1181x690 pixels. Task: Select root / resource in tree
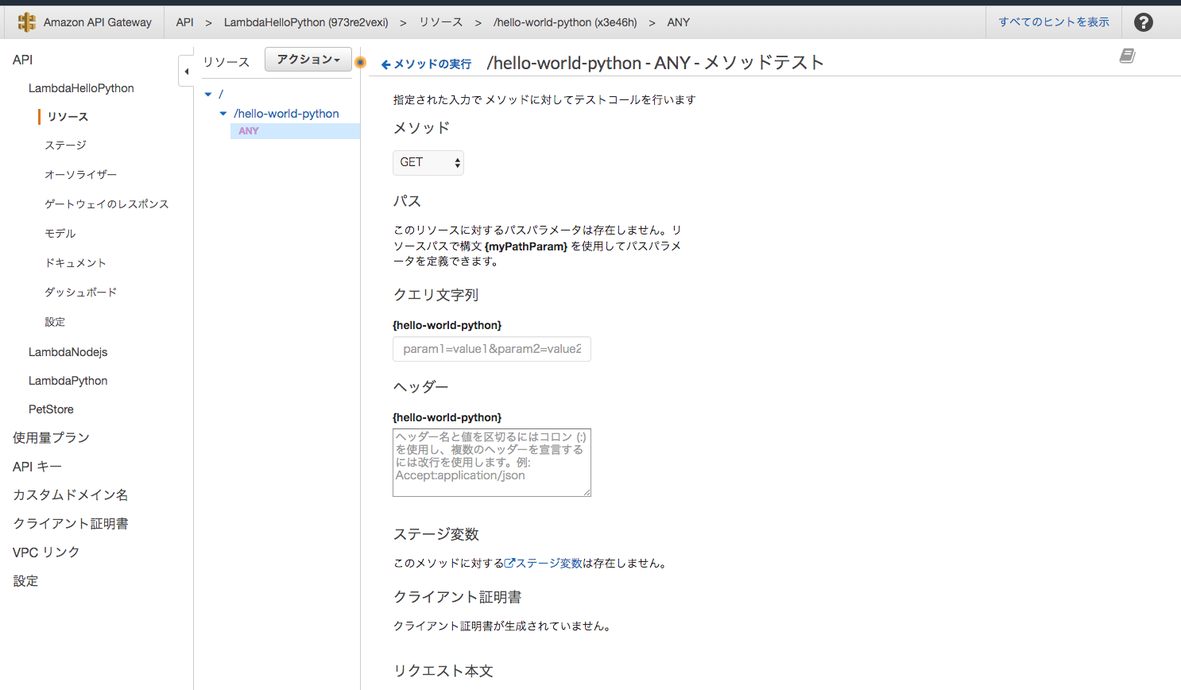click(221, 94)
